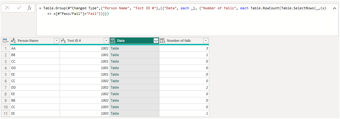Select the Test ID # column header

tap(85, 41)
